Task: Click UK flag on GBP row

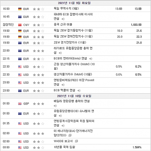Action: (x=20, y=104)
